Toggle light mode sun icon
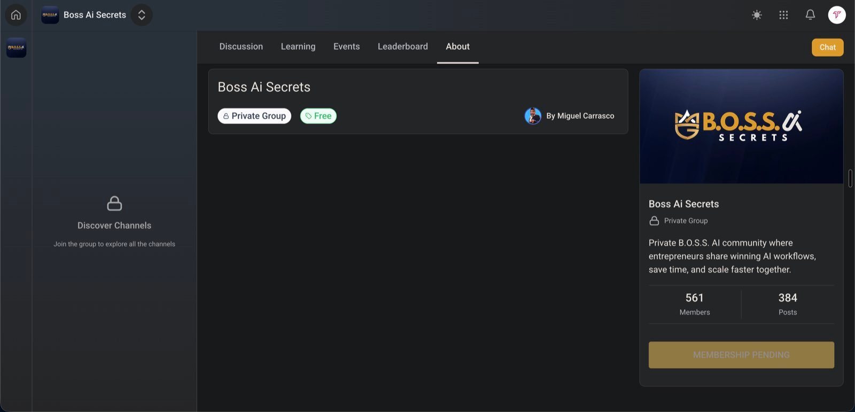 [x=757, y=15]
